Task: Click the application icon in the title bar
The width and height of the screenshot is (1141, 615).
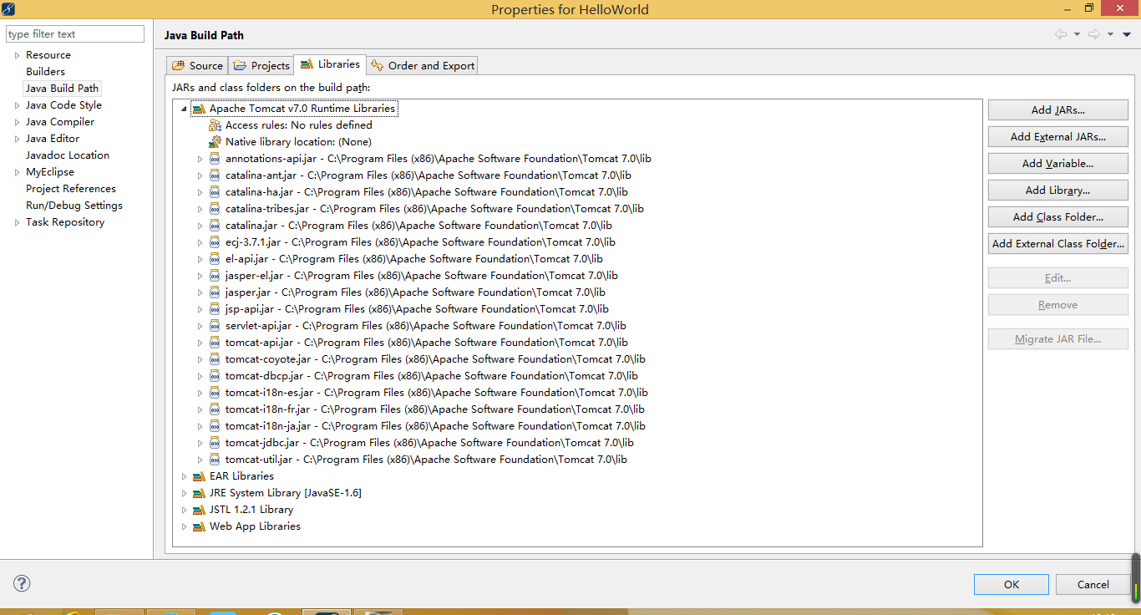Action: click(x=9, y=8)
